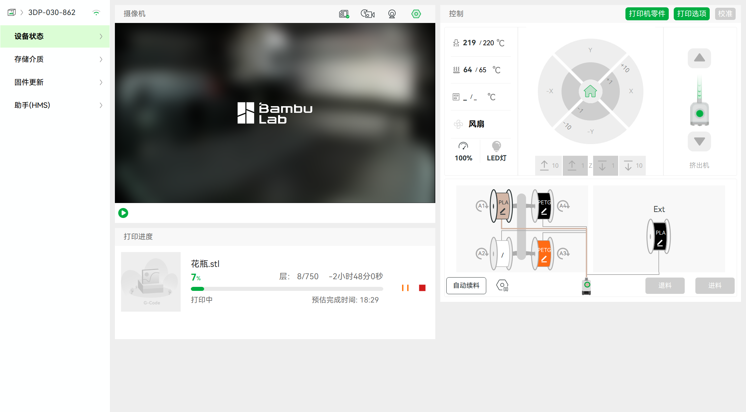Click printer name 3DP-030-862
Image resolution: width=746 pixels, height=412 pixels.
coord(52,13)
